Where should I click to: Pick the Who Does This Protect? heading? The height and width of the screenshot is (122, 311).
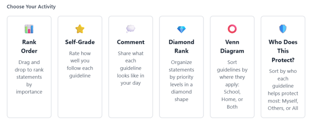(283, 51)
